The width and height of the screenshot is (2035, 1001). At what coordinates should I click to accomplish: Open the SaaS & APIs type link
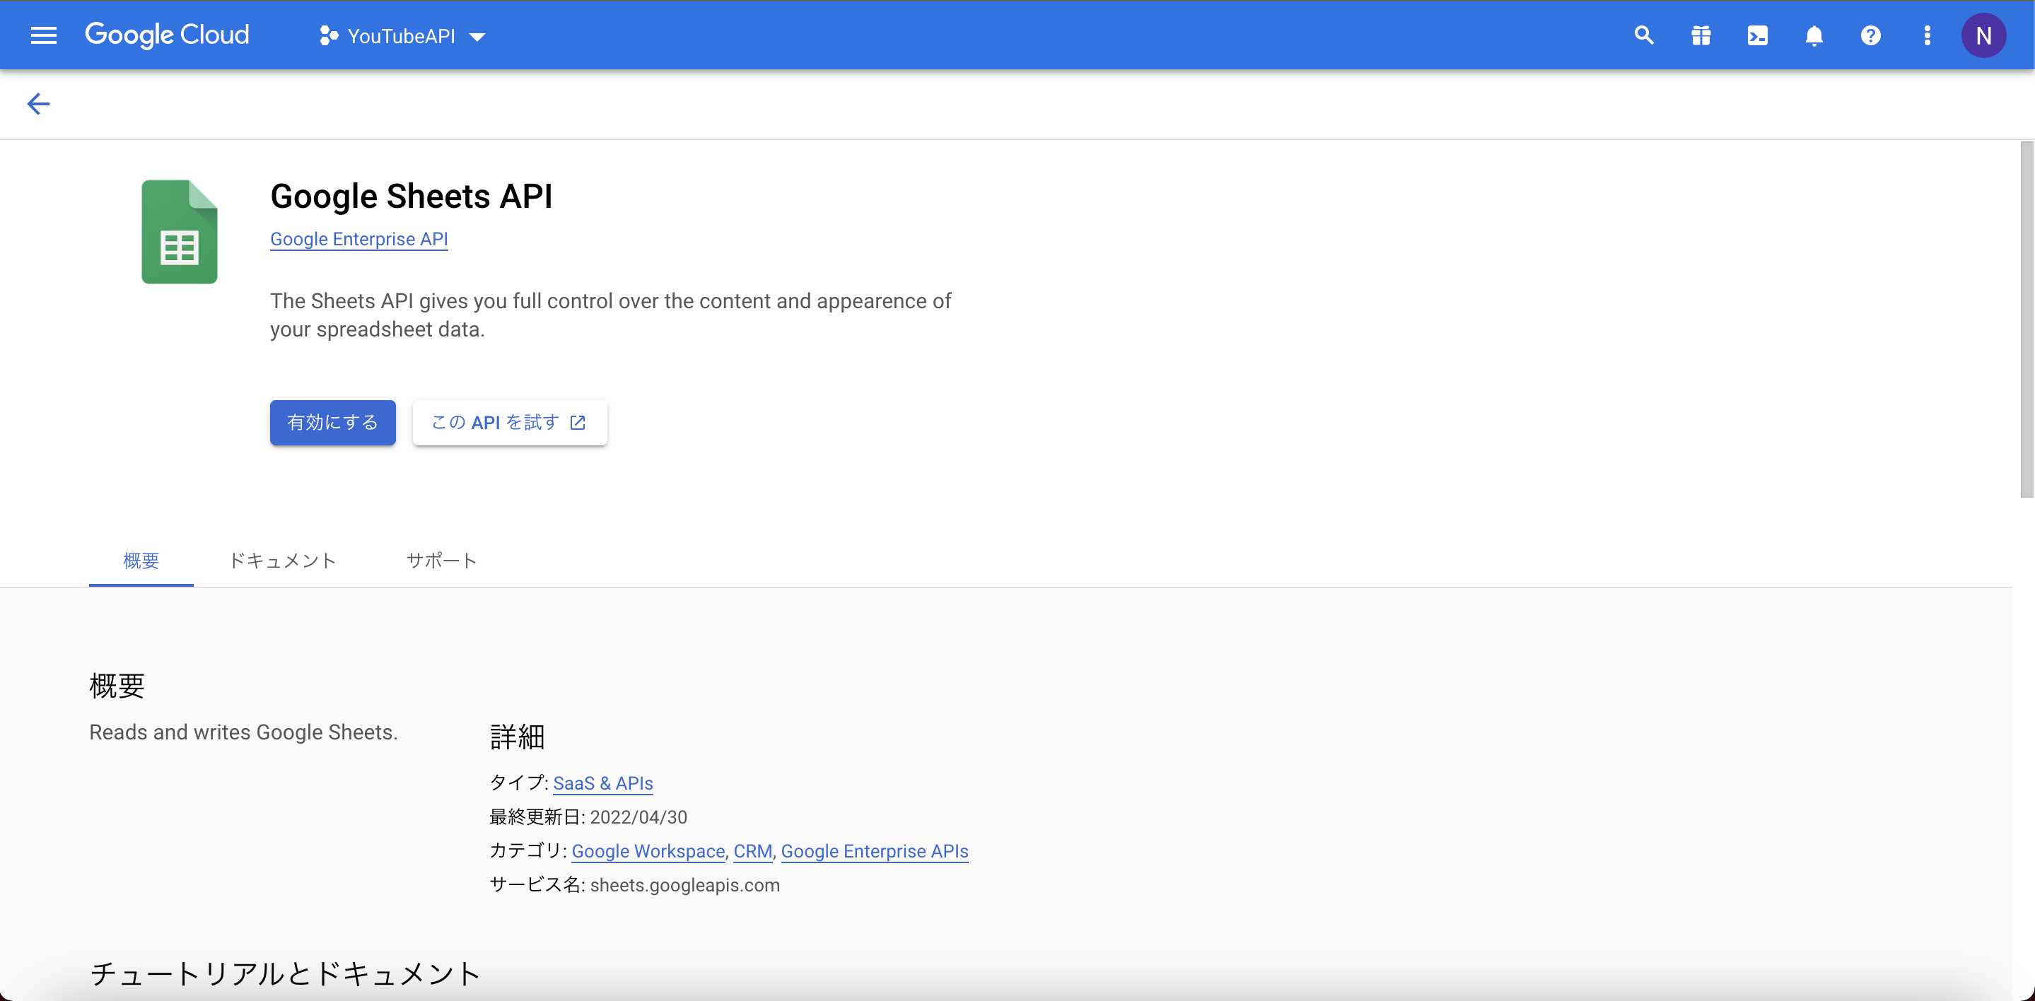pos(602,783)
